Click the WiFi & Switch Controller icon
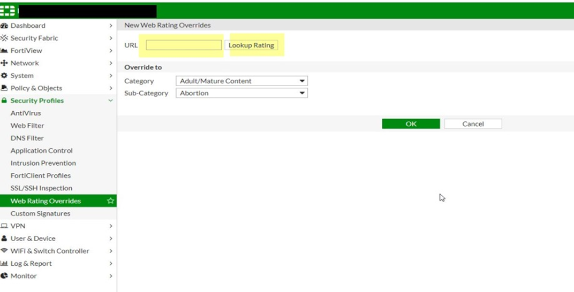 click(x=5, y=251)
